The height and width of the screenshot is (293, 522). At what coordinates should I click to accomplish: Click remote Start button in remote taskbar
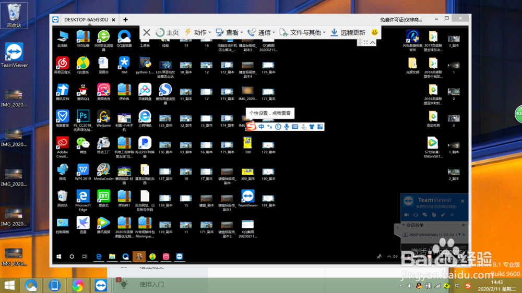(59, 257)
